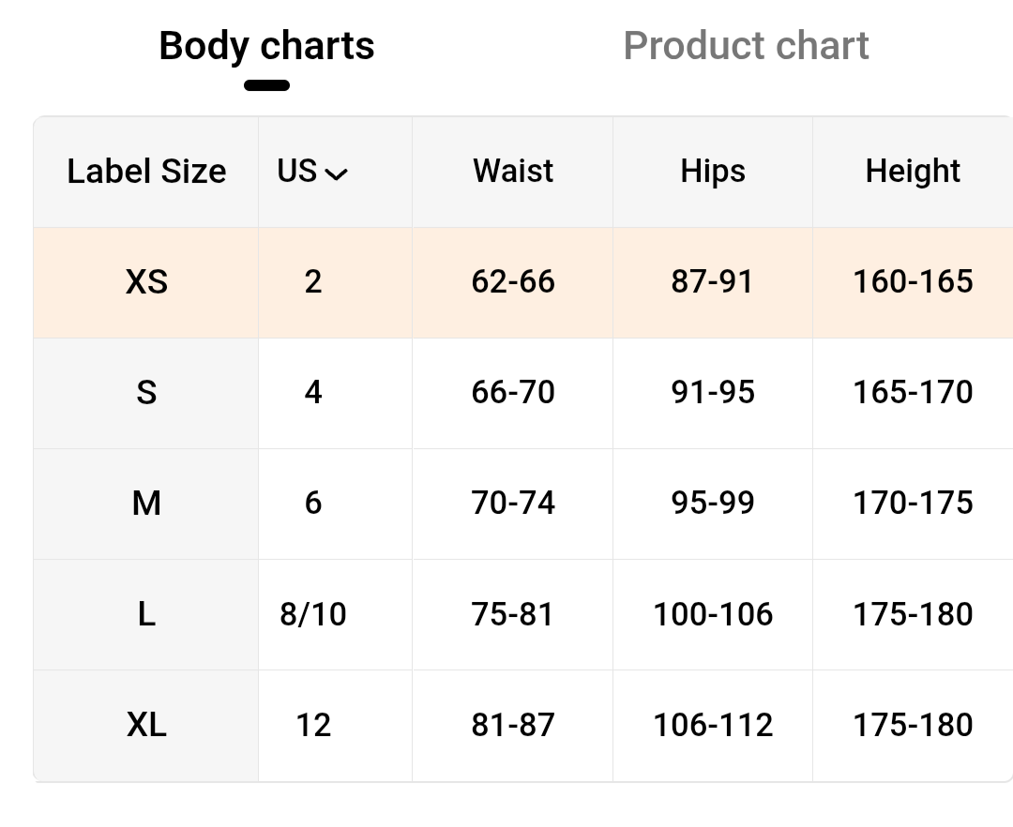The image size is (1013, 827).
Task: Select the XS label size row
Action: [146, 282]
